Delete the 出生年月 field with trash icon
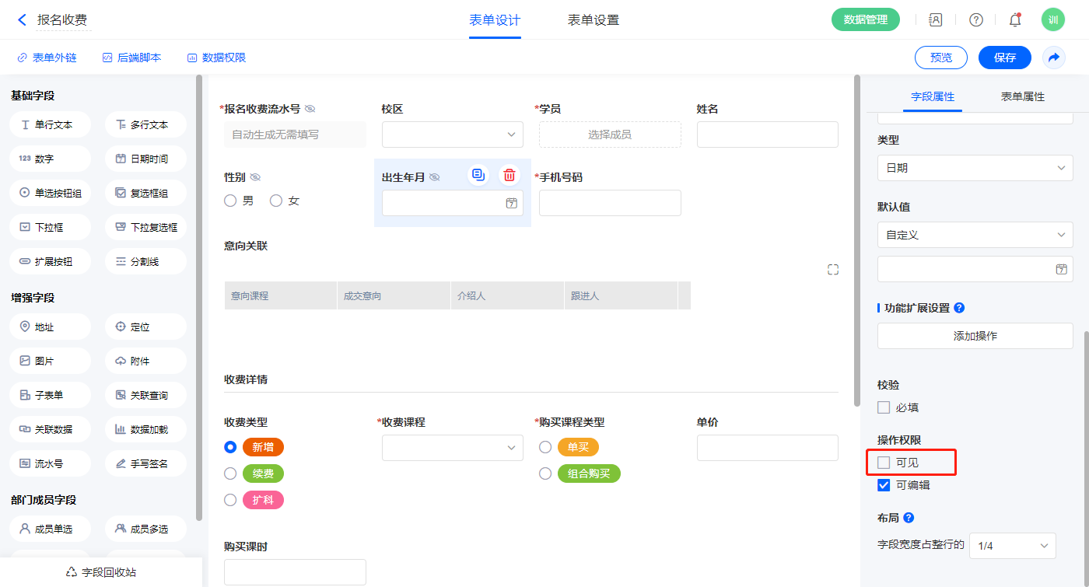This screenshot has width=1089, height=587. (x=509, y=175)
